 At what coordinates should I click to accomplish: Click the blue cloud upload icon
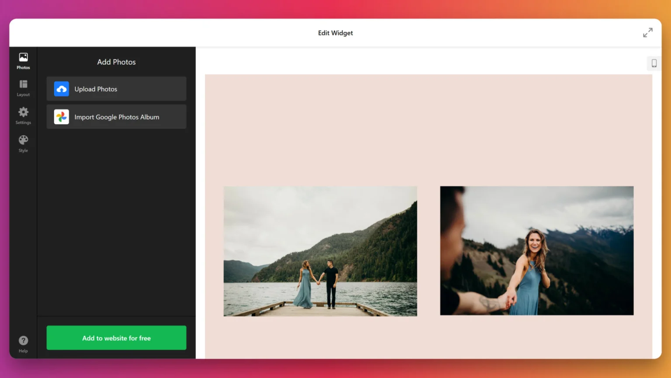pos(61,89)
